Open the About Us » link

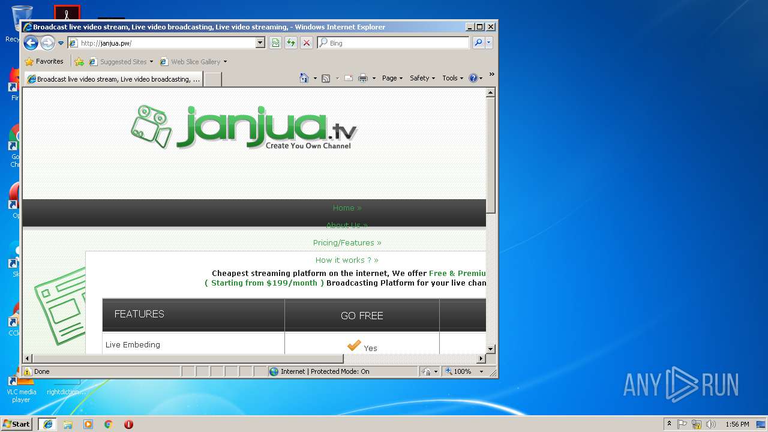[x=347, y=226]
